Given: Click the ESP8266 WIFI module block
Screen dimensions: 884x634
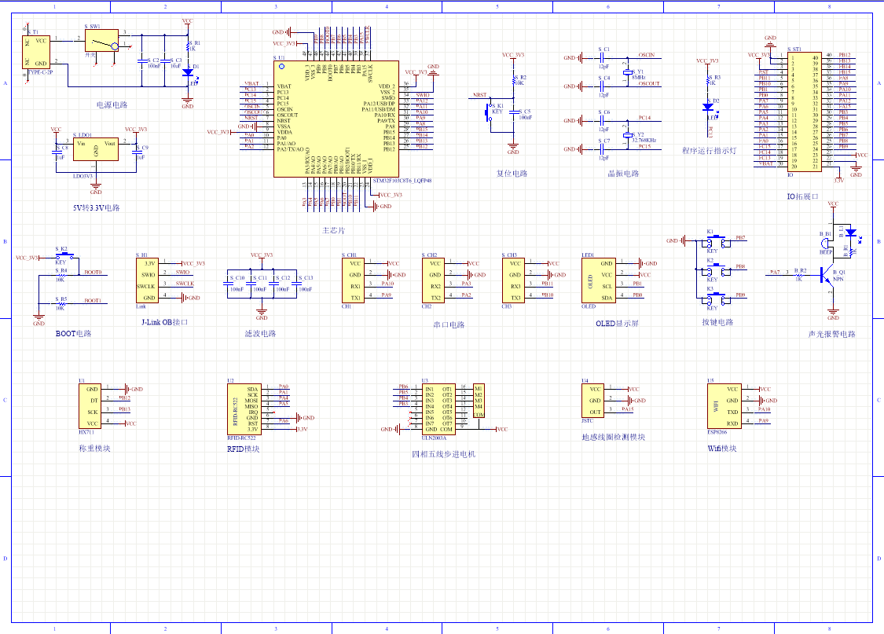Looking at the screenshot, I should [x=724, y=405].
